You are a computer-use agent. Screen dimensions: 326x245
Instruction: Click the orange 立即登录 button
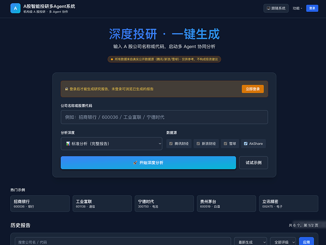253,89
